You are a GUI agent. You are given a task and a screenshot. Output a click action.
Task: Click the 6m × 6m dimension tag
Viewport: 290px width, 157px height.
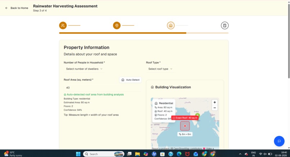tap(185, 134)
